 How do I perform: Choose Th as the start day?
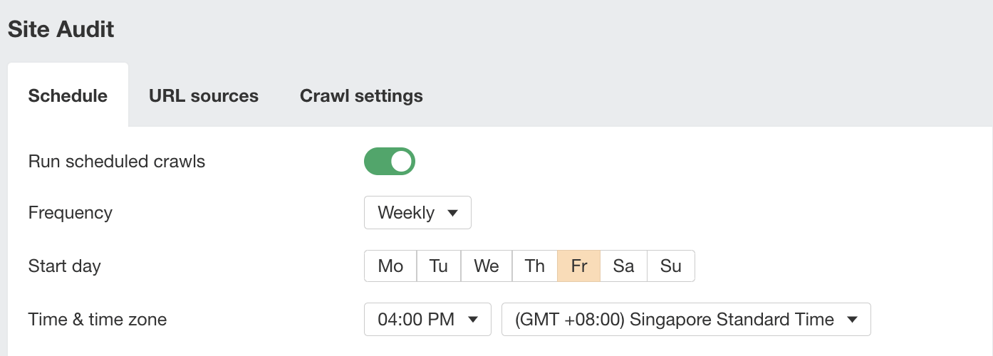click(x=535, y=266)
